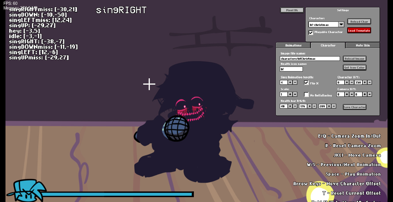Increase Camera X with plus button
The image size is (393, 202).
pyautogui.click(x=347, y=94)
